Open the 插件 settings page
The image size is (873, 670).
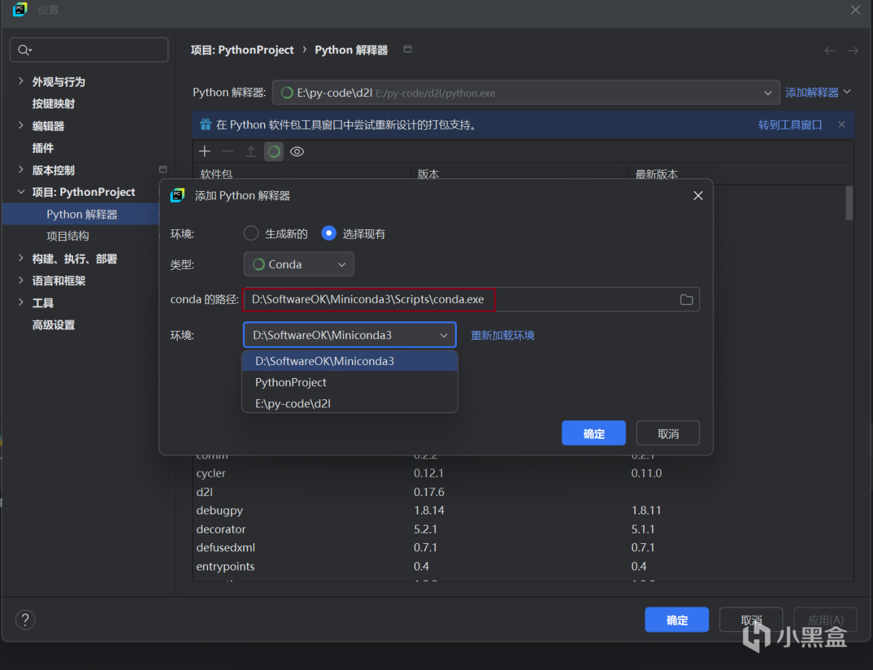point(43,148)
